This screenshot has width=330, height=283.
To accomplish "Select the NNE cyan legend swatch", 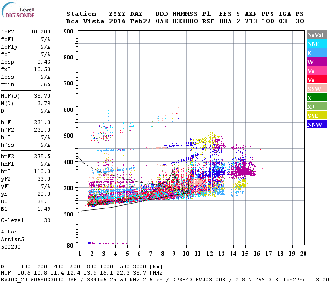I will [317, 44].
